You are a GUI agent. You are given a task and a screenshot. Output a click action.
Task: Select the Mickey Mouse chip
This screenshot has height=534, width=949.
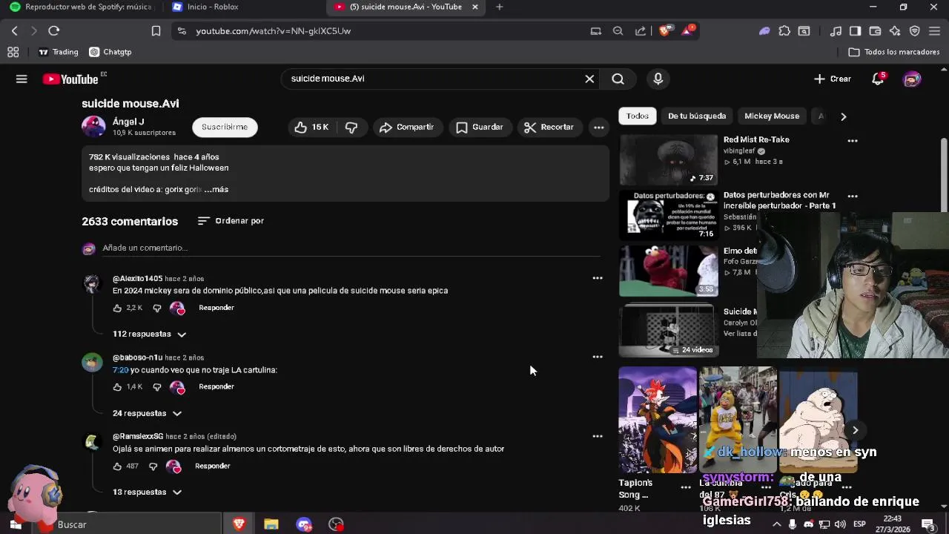(x=772, y=116)
